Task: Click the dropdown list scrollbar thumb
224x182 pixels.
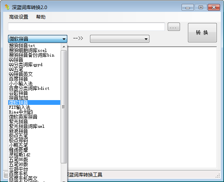Action: pyautogui.click(x=64, y=107)
